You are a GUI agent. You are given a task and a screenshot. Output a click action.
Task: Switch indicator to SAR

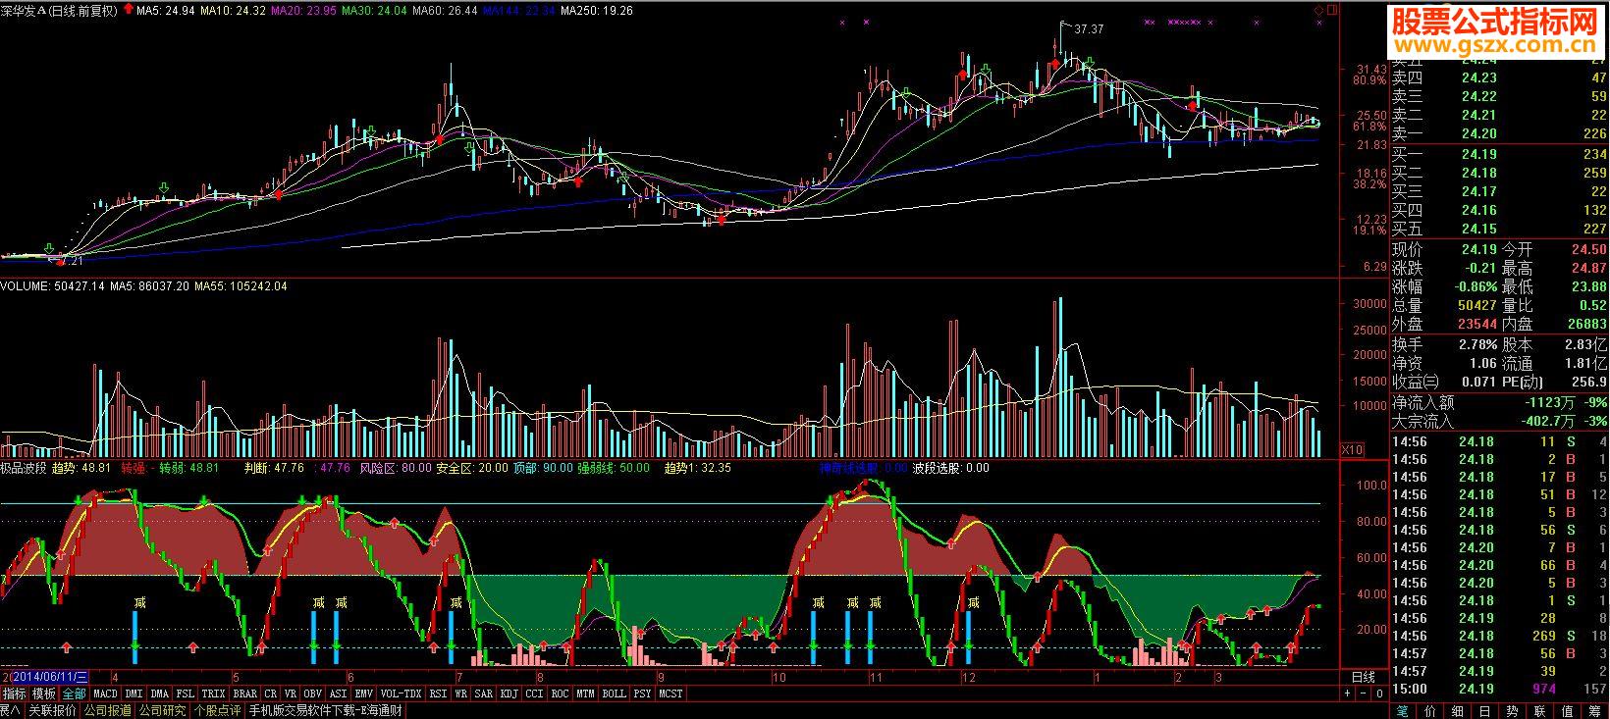point(483,693)
